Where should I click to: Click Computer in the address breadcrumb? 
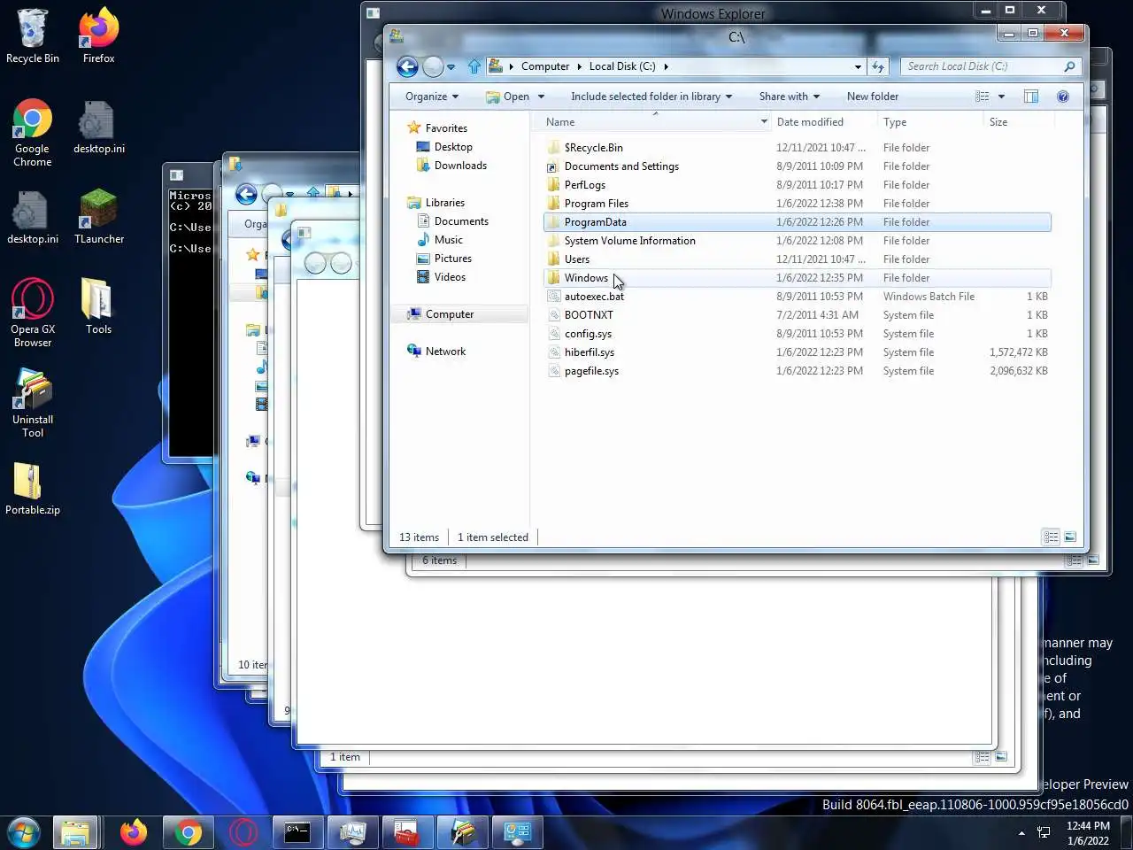545,66
